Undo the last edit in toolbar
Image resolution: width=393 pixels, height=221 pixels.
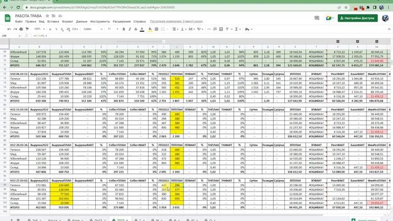point(9,29)
